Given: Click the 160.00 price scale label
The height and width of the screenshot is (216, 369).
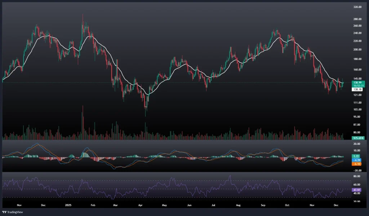Looking at the screenshot, I should click(x=357, y=70).
